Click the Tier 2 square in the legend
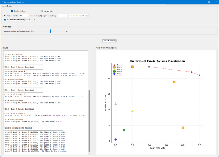The width and height of the screenshot is (219, 157). (x=114, y=67)
